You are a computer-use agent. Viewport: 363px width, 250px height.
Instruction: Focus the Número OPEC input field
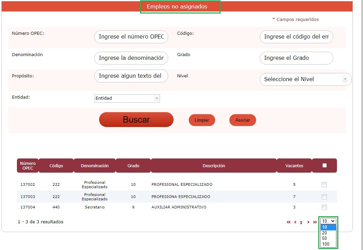point(131,37)
